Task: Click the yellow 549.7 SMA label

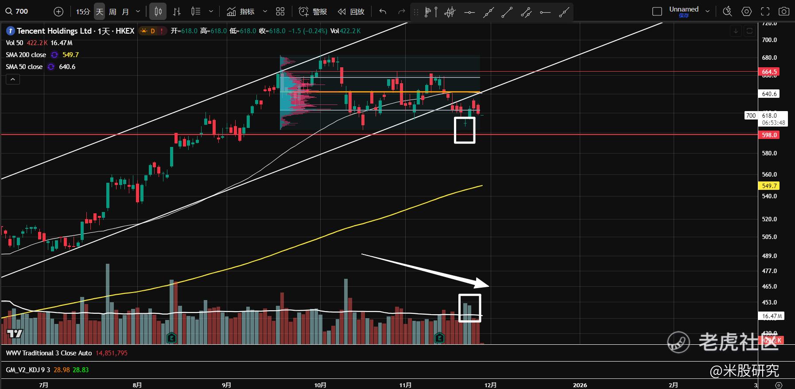Action: click(769, 186)
